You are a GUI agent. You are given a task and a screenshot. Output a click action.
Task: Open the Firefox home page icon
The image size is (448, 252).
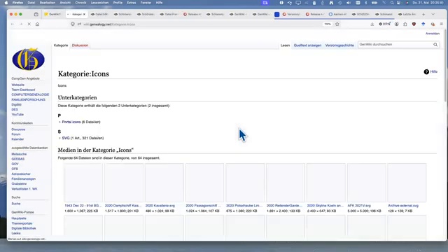37,24
